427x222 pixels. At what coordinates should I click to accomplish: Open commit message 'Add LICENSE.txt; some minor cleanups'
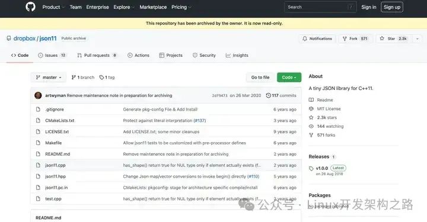(x=161, y=131)
